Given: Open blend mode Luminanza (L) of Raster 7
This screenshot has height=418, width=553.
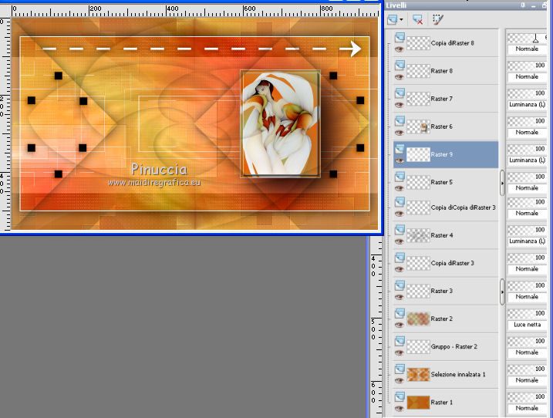Looking at the screenshot, I should tap(528, 104).
